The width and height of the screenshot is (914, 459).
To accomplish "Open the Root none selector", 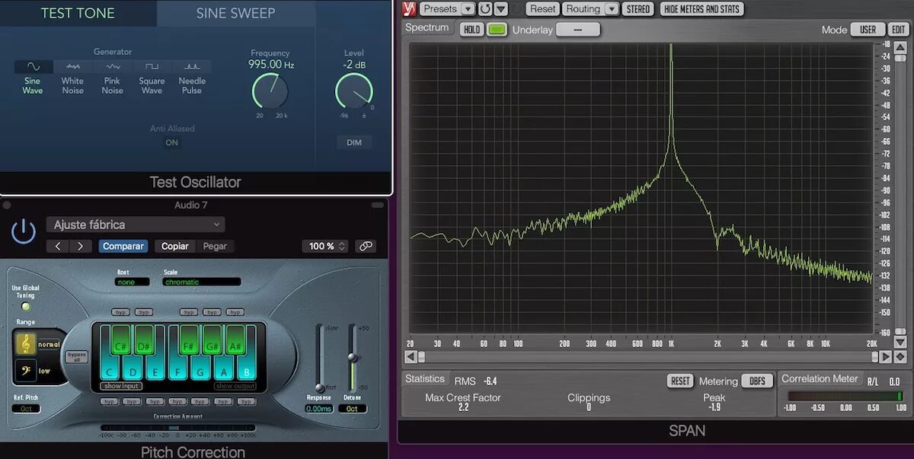I will pos(133,282).
